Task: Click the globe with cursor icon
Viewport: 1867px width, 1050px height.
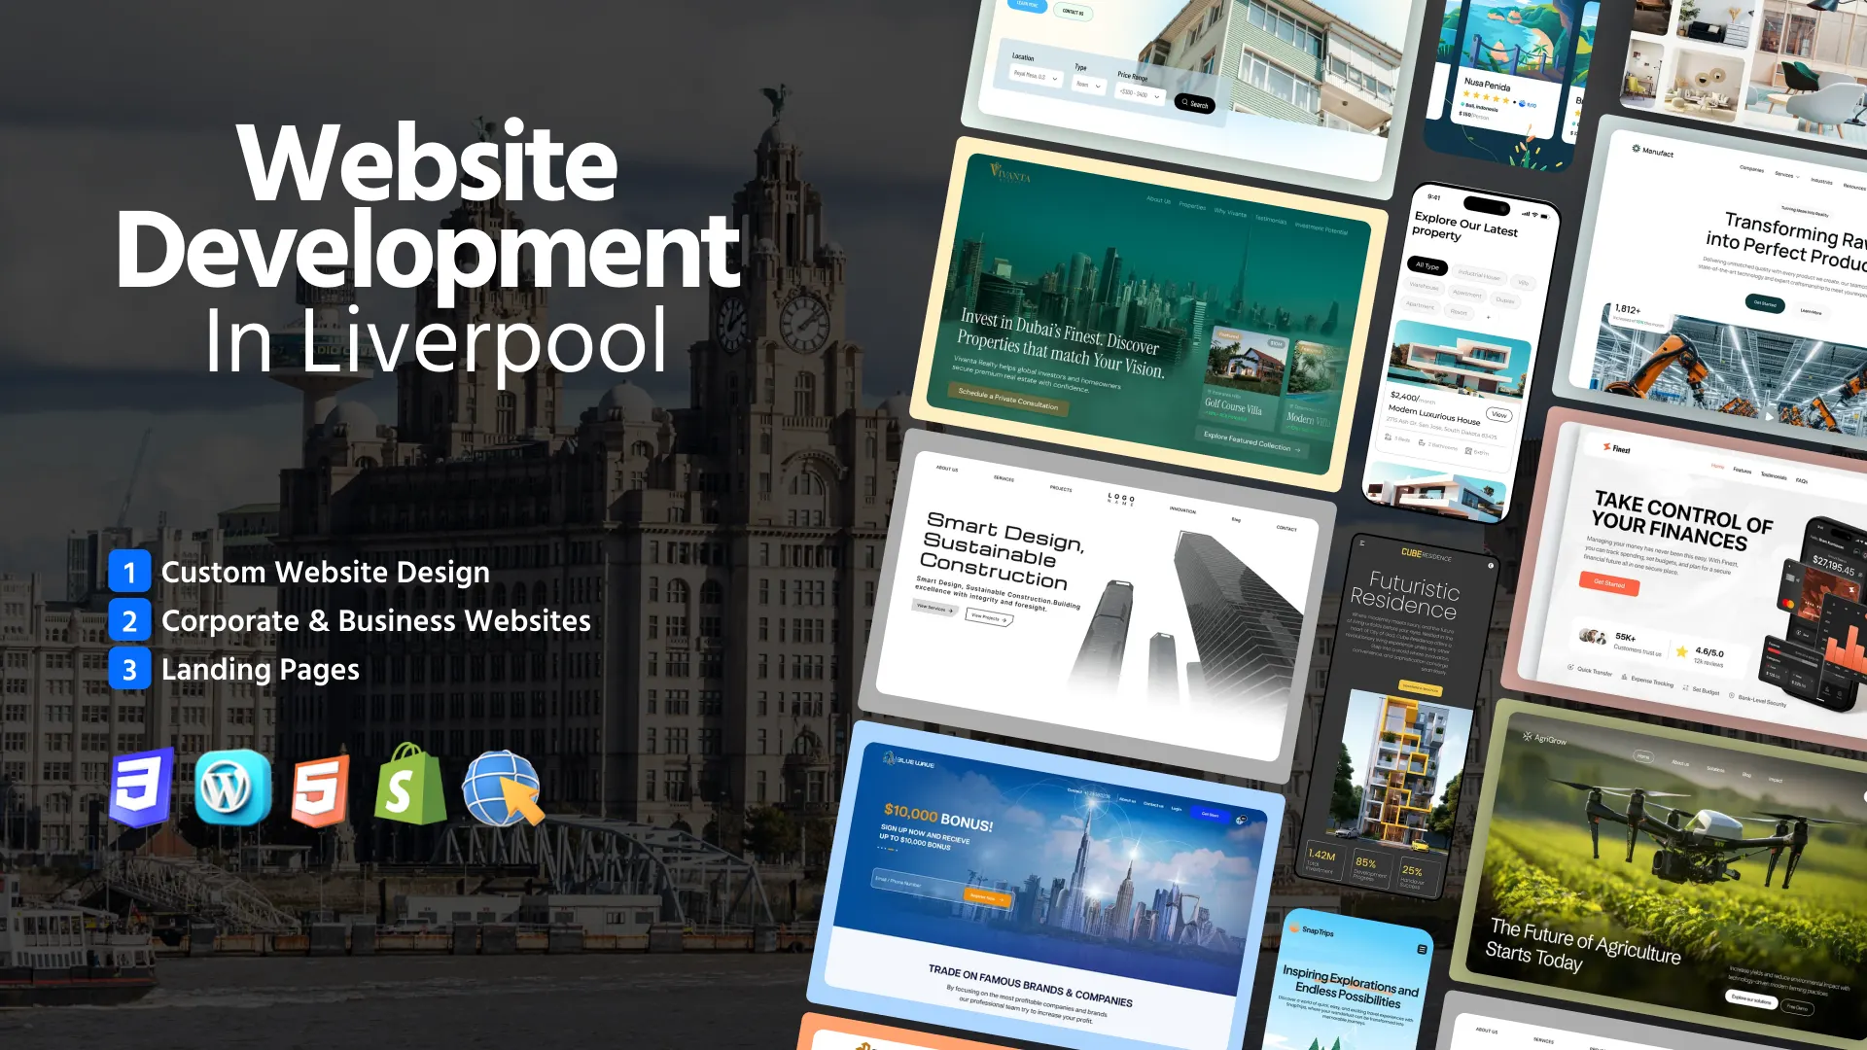Action: tap(502, 788)
